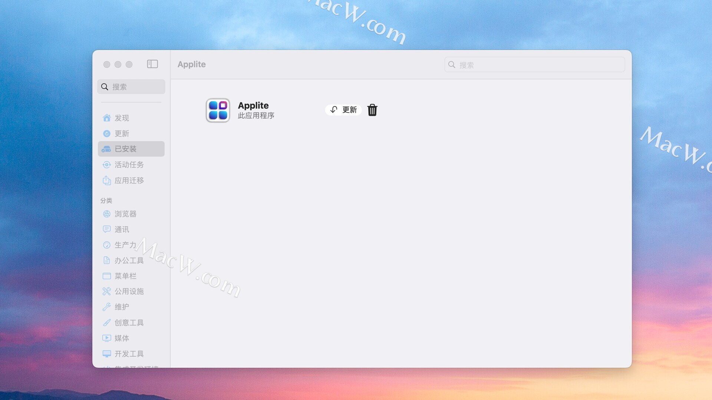Focus the sidebar 搜索 search box
Viewport: 712px width, 400px height.
click(x=131, y=87)
